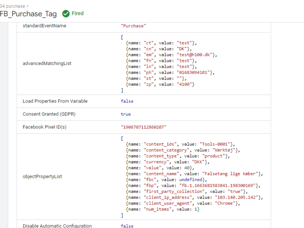Select false value for Disable Automatic Configuration
The width and height of the screenshot is (304, 228).
(127, 226)
